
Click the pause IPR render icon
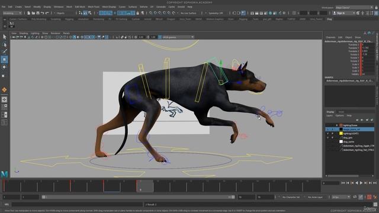coord(284,13)
